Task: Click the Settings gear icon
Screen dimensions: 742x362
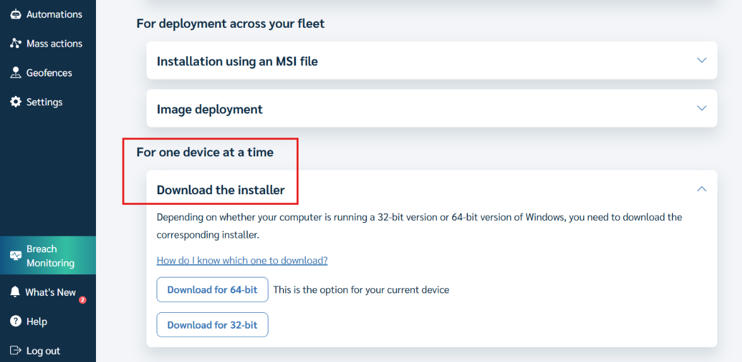Action: click(x=16, y=102)
